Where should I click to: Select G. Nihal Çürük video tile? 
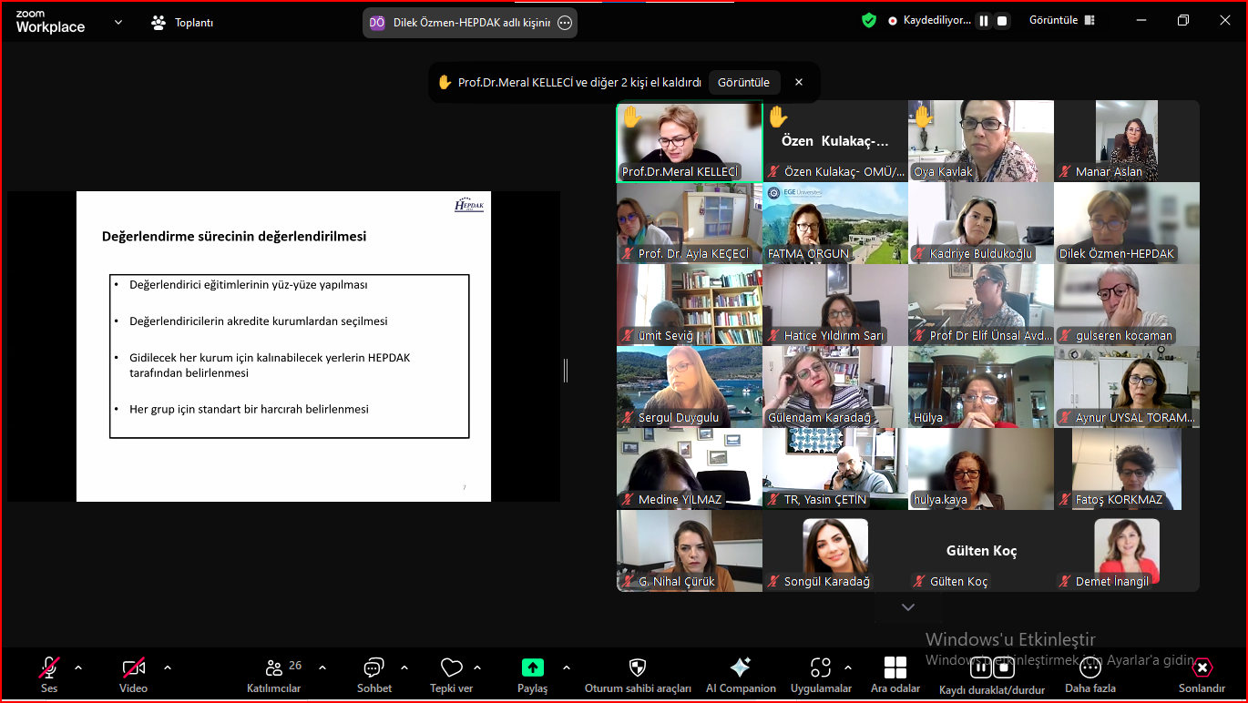[x=690, y=551]
